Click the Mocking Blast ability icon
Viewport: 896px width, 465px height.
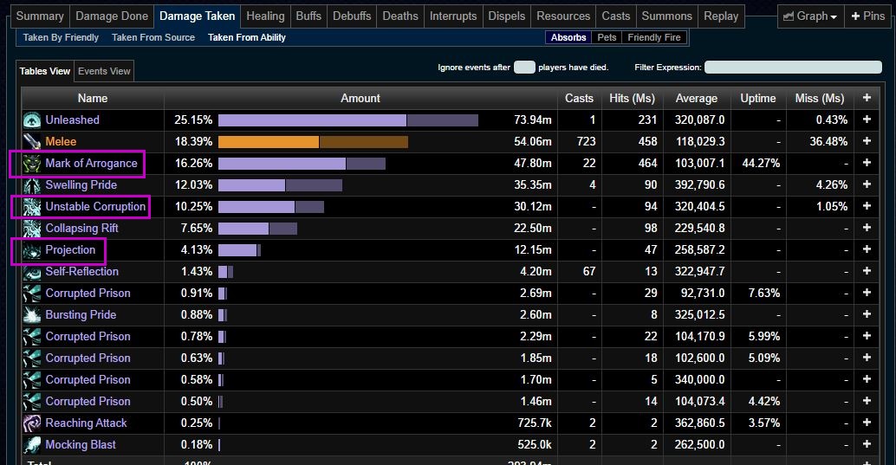point(32,445)
